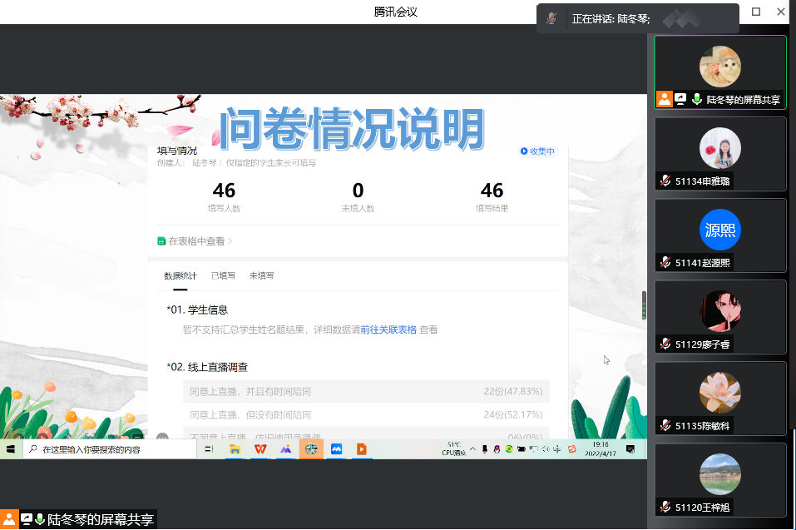
Task: Click the 同意上直播，并且有时间陪同 option row
Action: tap(366, 391)
